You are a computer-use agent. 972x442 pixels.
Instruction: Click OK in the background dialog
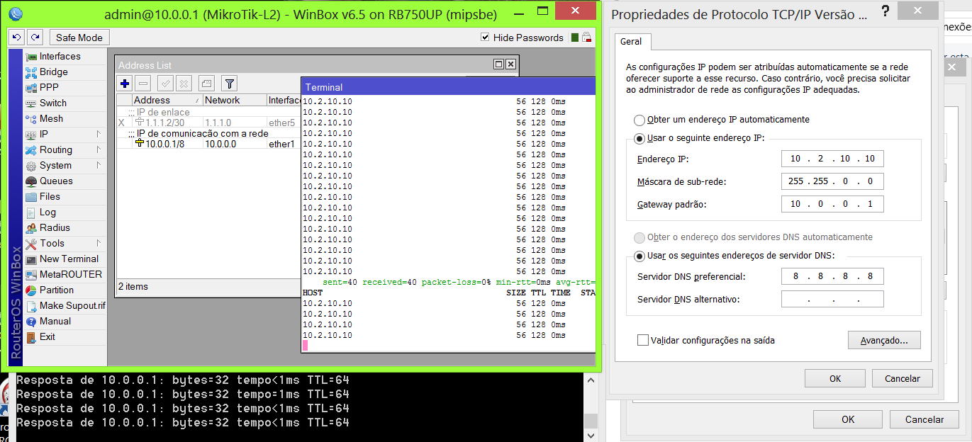[848, 419]
